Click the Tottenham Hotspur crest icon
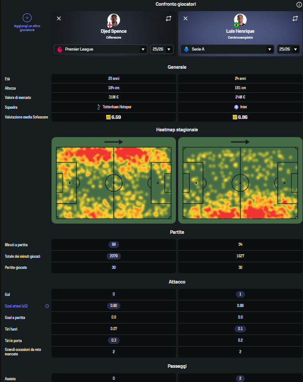The height and width of the screenshot is (382, 303). pos(99,107)
